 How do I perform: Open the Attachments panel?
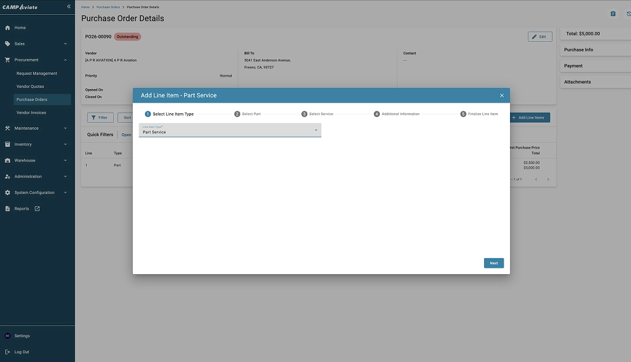tap(595, 82)
